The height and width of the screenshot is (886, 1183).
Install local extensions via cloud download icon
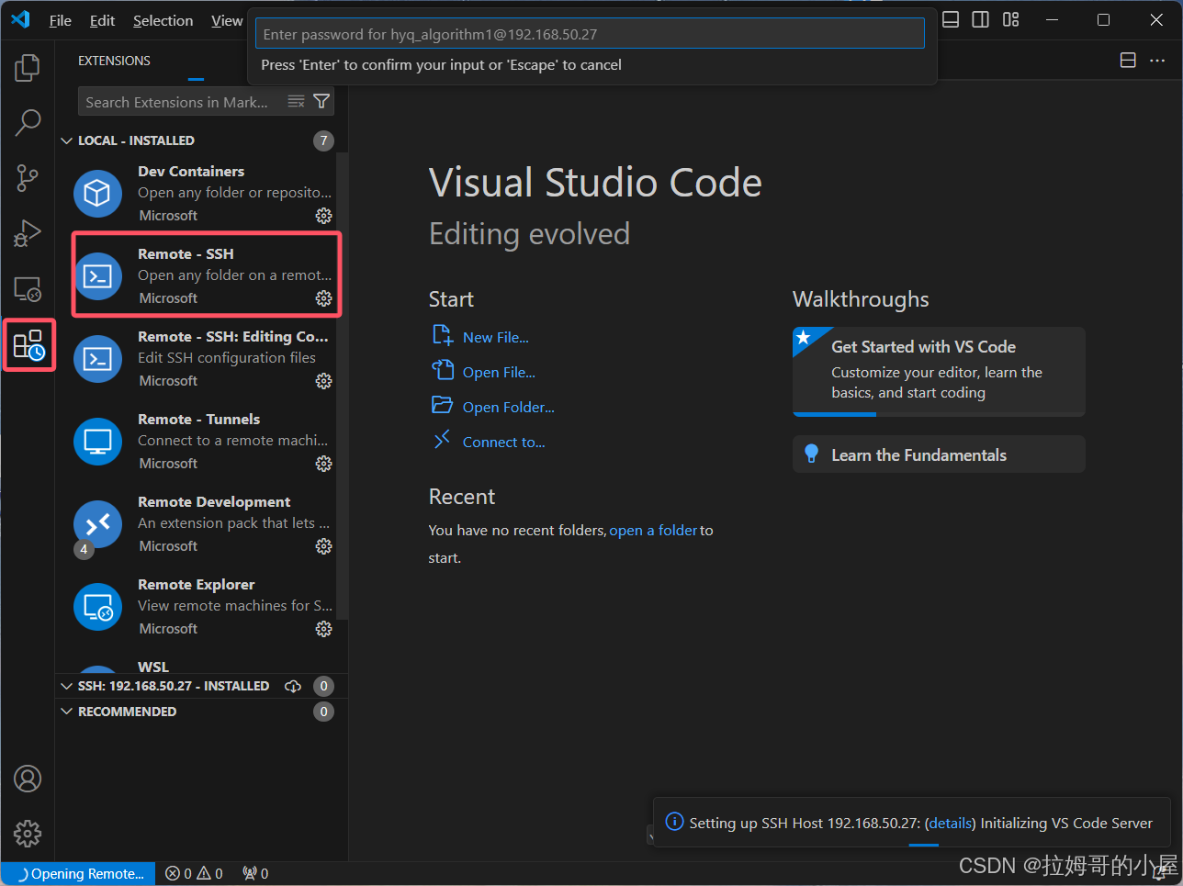coord(293,686)
